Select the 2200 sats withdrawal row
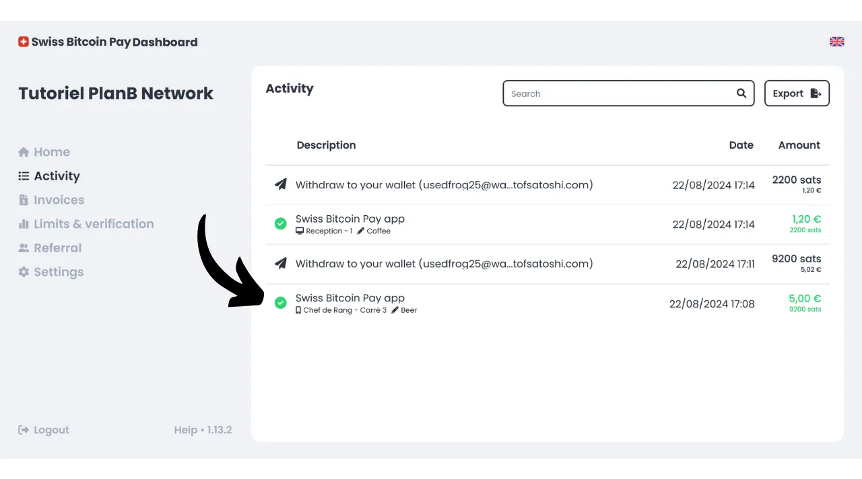 tap(444, 185)
